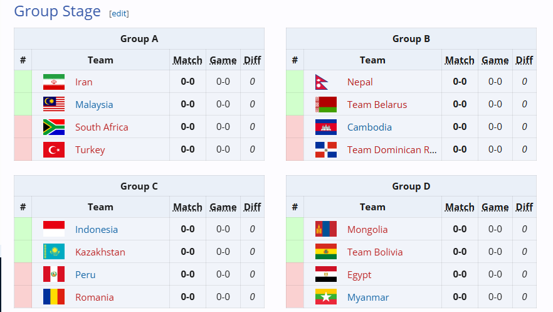
Task: Open the edit link beside Group Stage
Action: (x=119, y=13)
